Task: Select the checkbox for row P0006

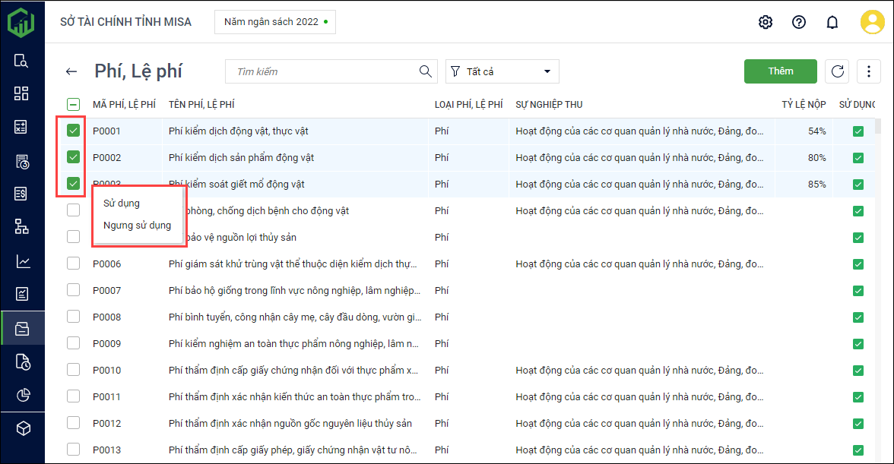Action: point(74,264)
